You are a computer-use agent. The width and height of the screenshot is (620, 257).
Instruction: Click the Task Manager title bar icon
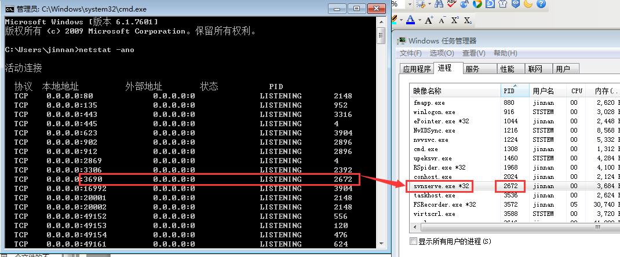pos(402,41)
